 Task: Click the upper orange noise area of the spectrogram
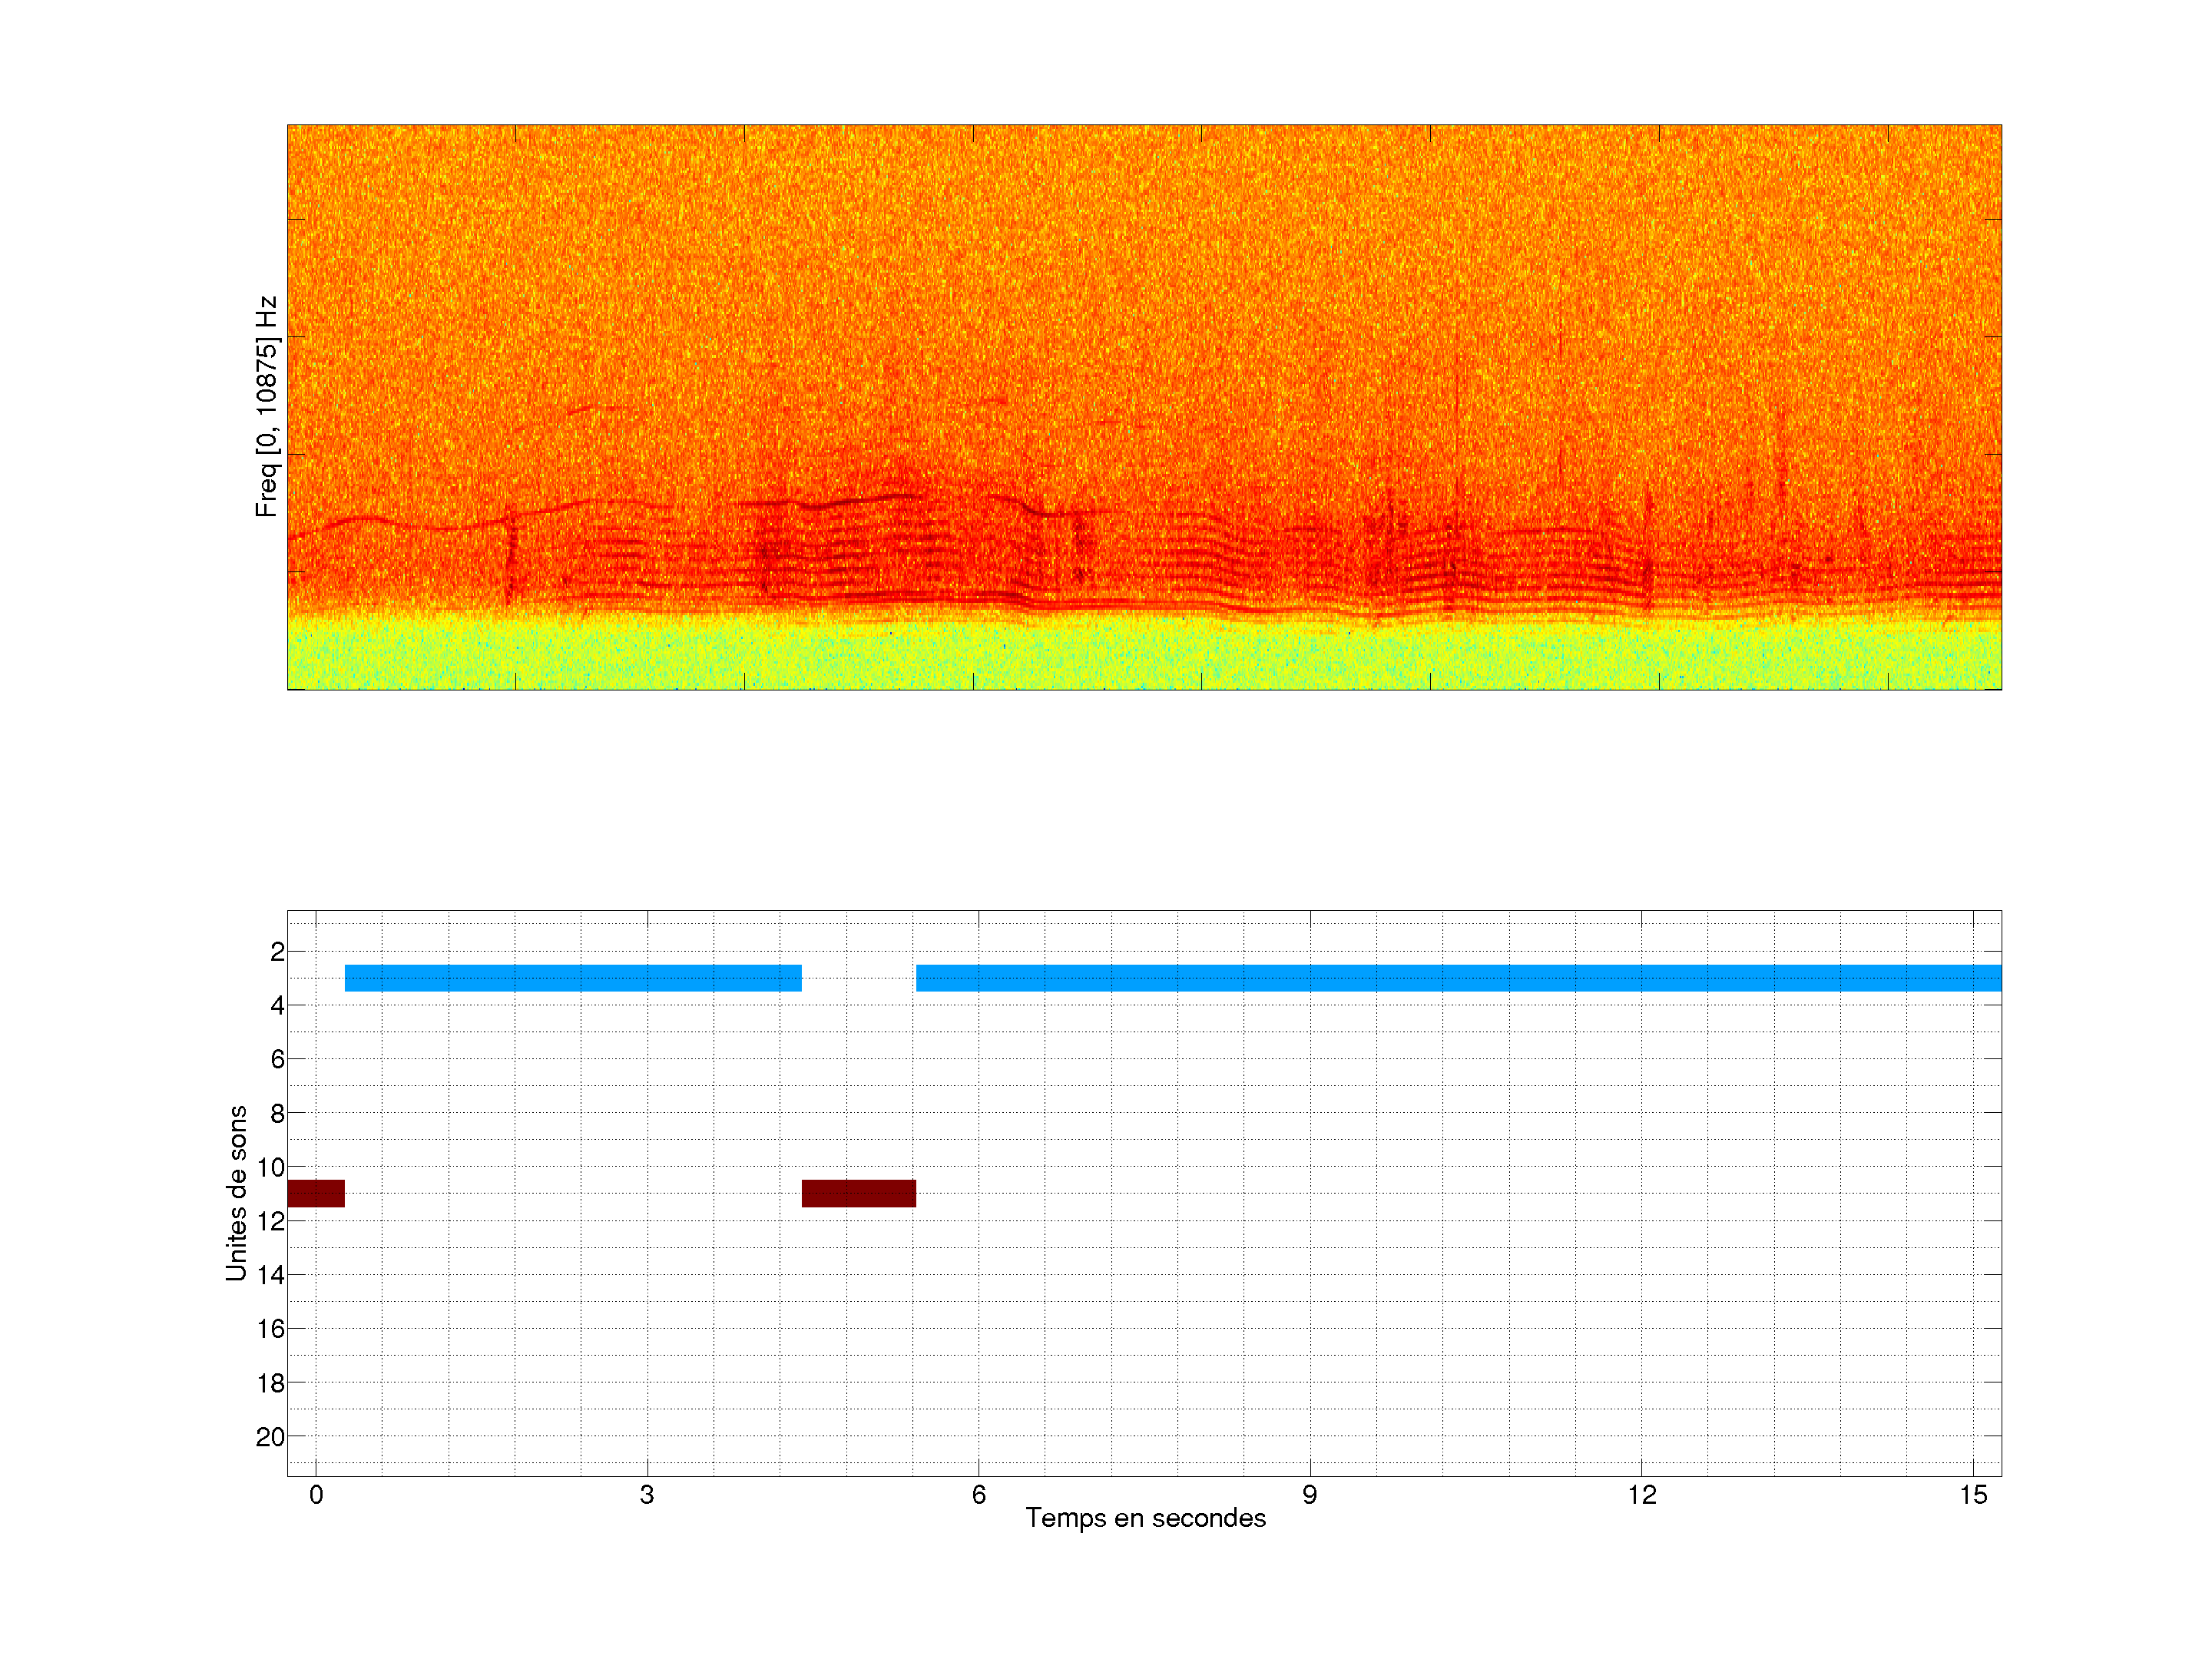click(1144, 250)
